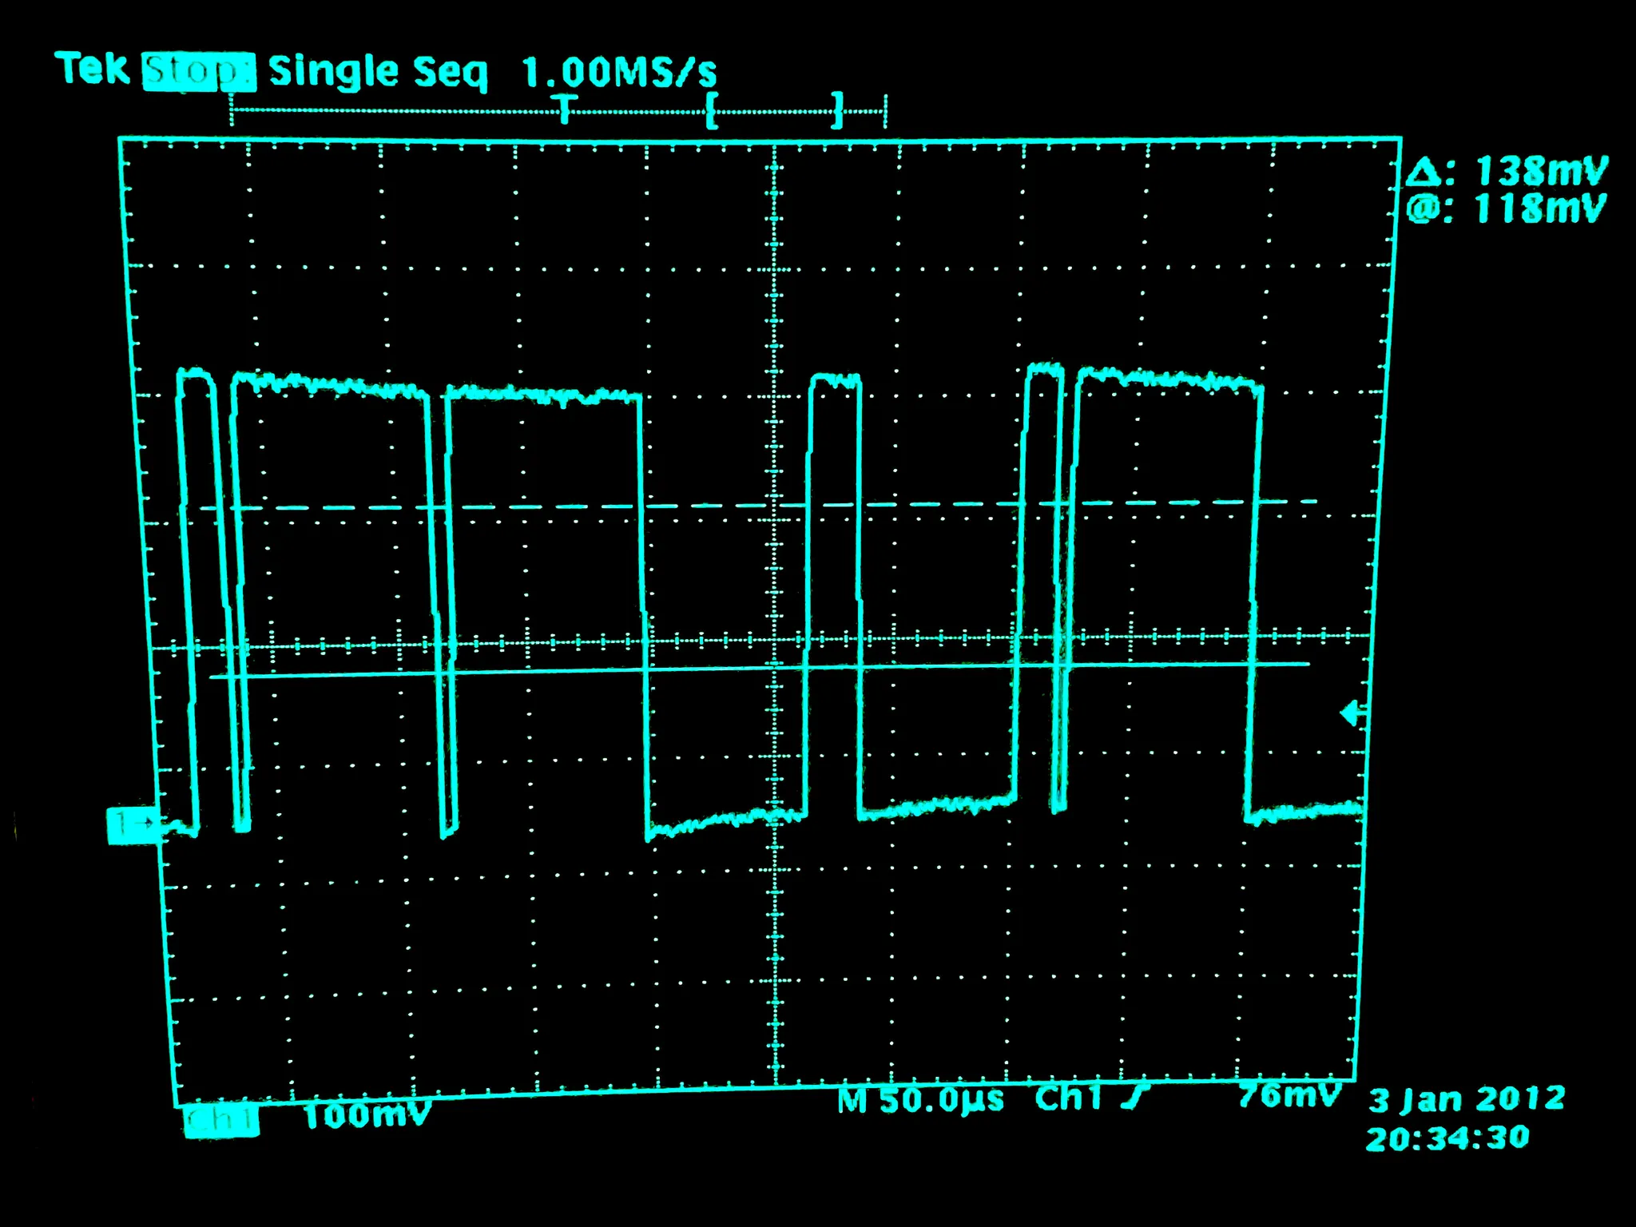Click the @ symbol in cursor readout
The width and height of the screenshot is (1636, 1227).
pos(1423,209)
